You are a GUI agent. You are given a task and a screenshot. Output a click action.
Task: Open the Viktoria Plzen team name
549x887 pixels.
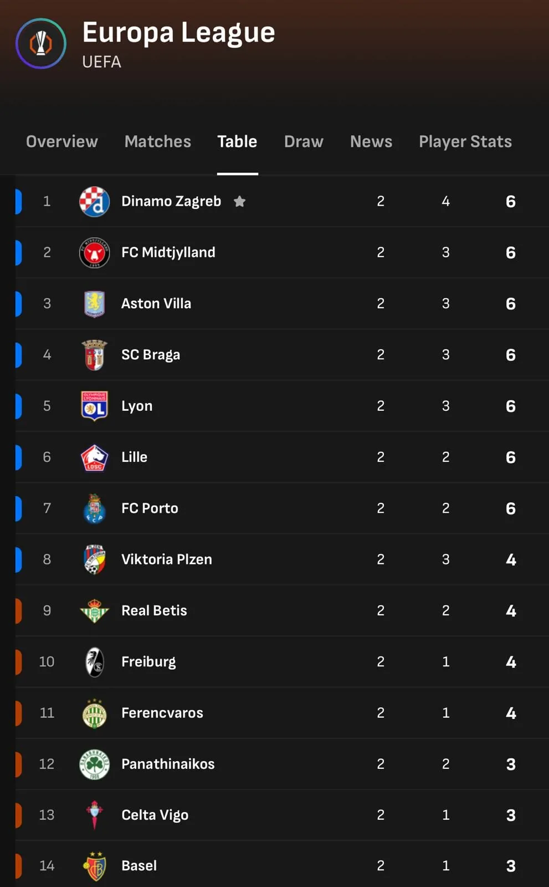[x=167, y=559]
